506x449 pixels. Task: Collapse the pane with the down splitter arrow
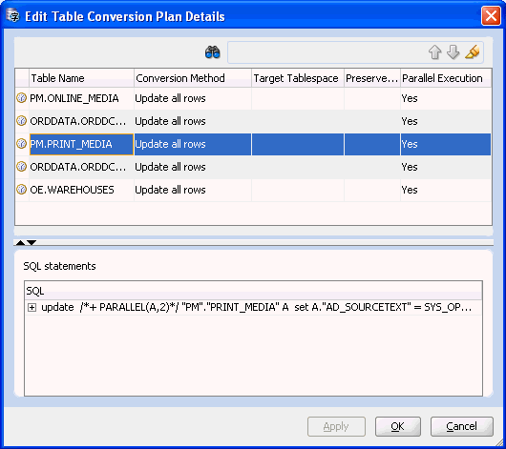(32, 242)
